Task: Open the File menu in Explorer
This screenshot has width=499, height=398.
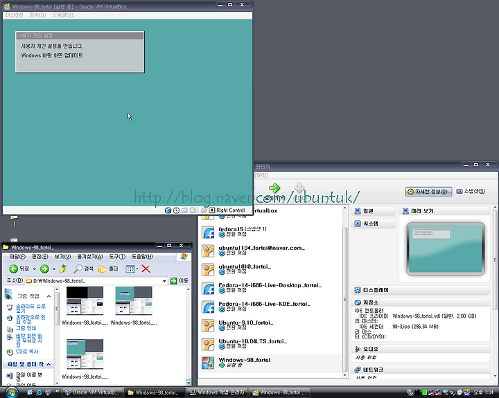Action: pyautogui.click(x=17, y=257)
